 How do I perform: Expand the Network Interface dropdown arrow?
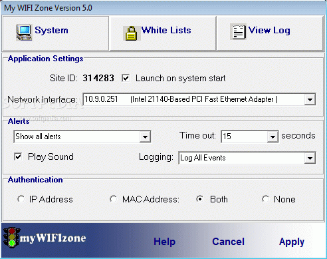click(x=310, y=99)
